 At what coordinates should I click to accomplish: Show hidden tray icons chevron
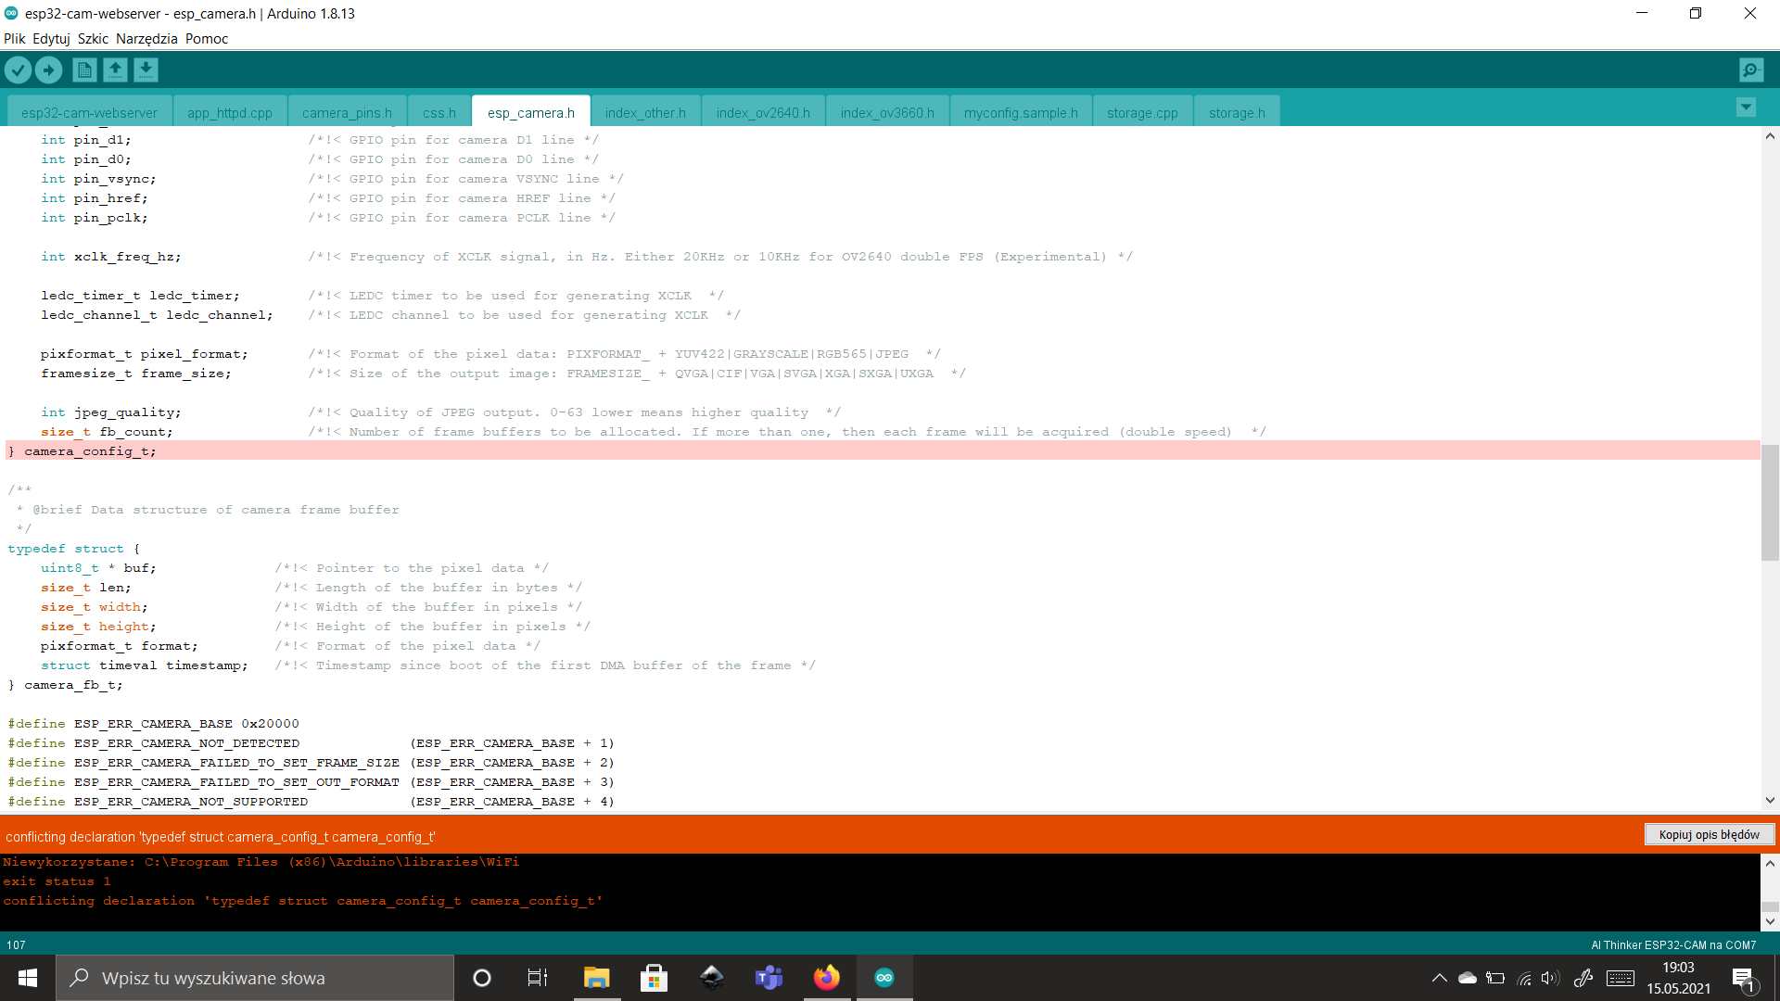1439,978
